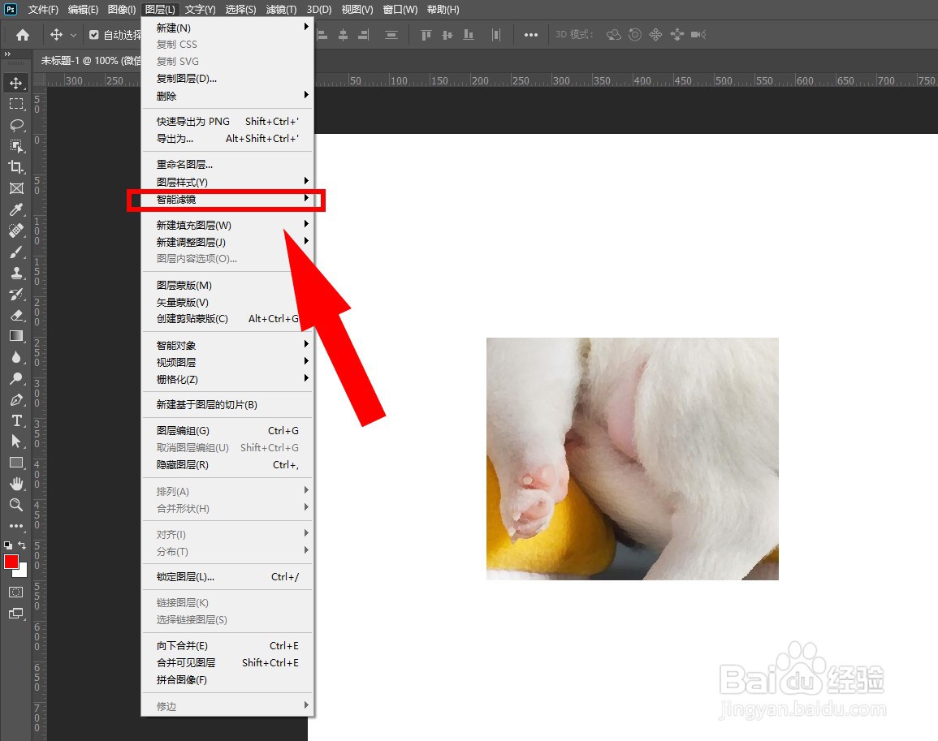
Task: Select the Clone Stamp tool
Action: coord(16,273)
